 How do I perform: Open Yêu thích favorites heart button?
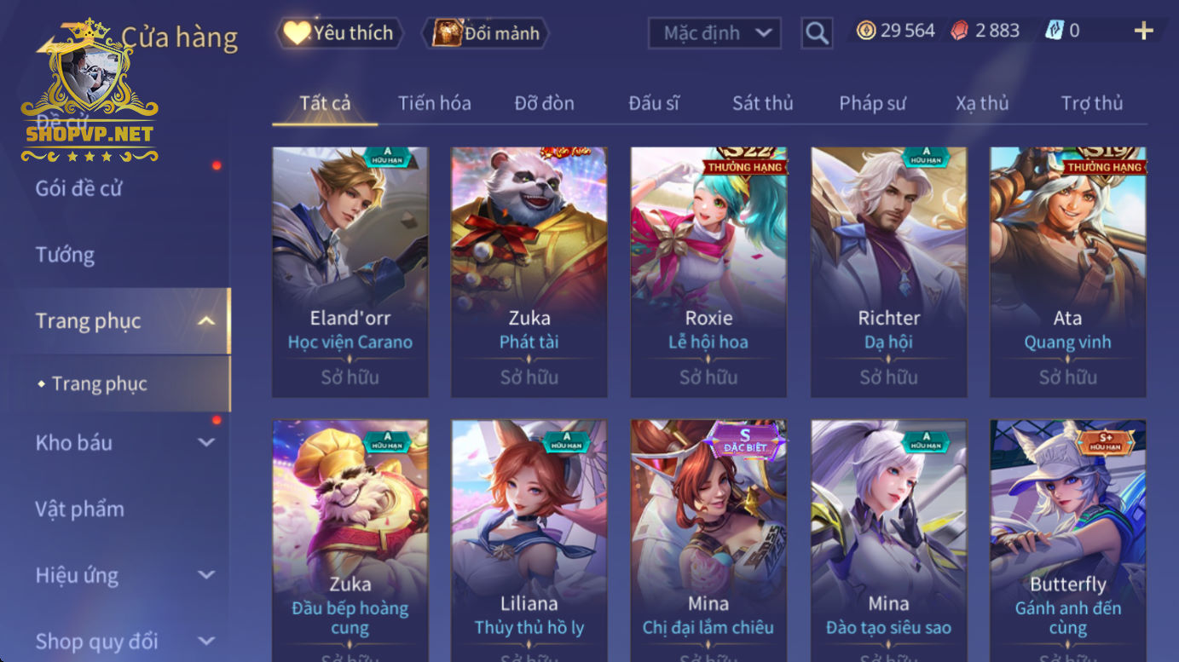[x=339, y=33]
